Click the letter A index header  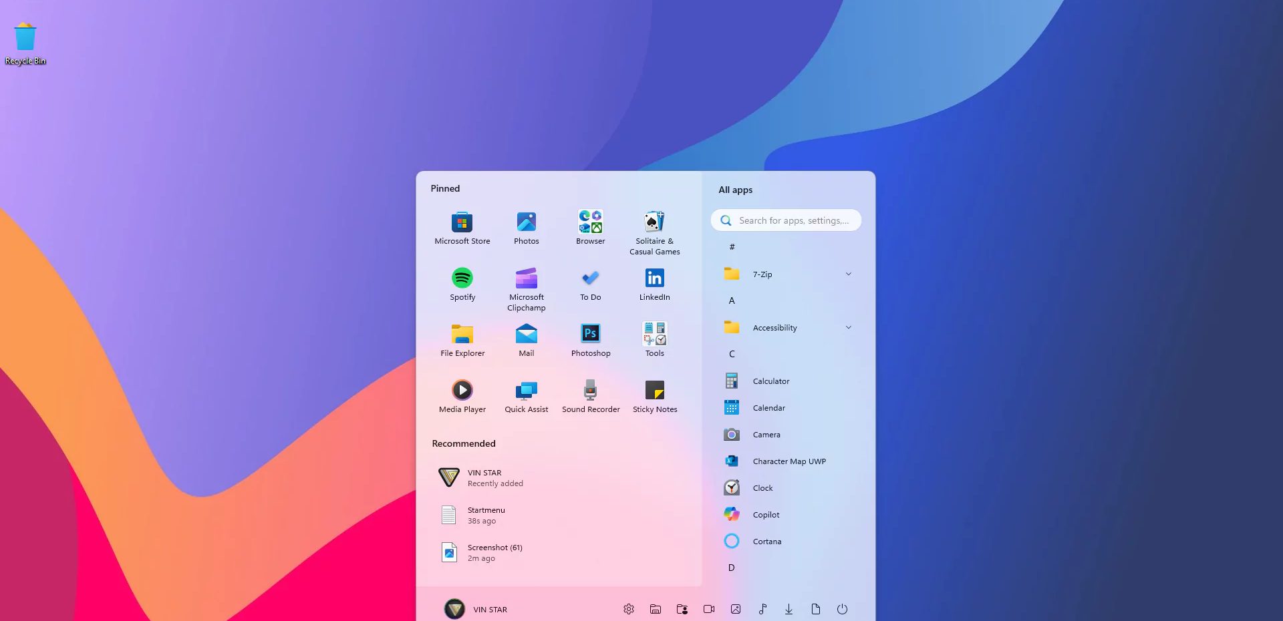coord(732,300)
